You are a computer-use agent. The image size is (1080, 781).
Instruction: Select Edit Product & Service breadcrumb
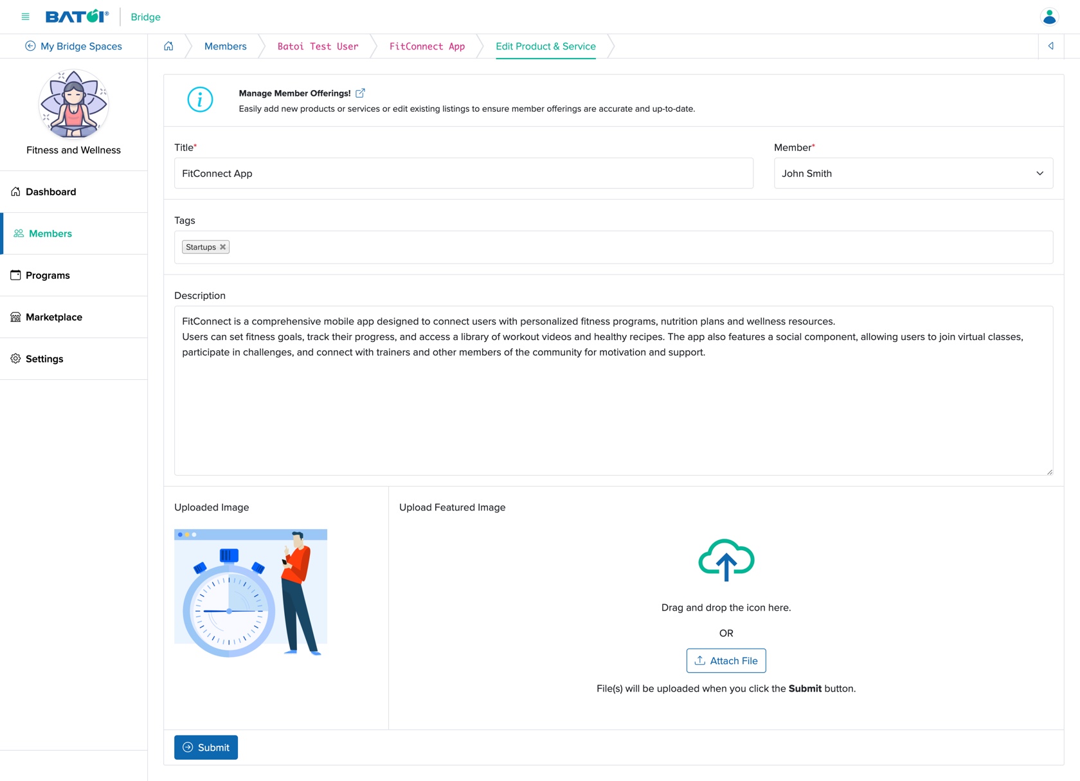(546, 46)
